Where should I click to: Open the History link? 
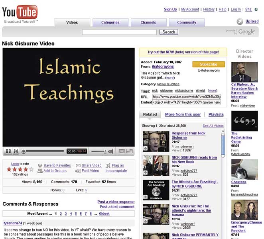[209, 10]
